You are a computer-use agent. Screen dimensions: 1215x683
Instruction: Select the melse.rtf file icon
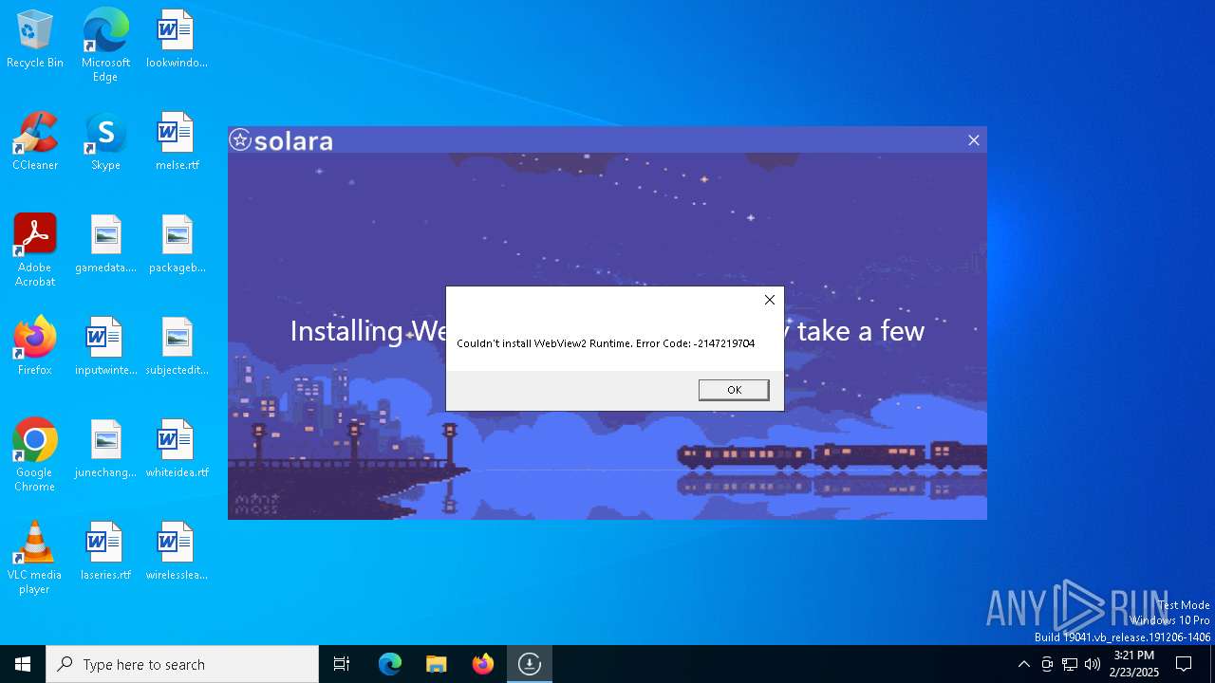pos(177,142)
